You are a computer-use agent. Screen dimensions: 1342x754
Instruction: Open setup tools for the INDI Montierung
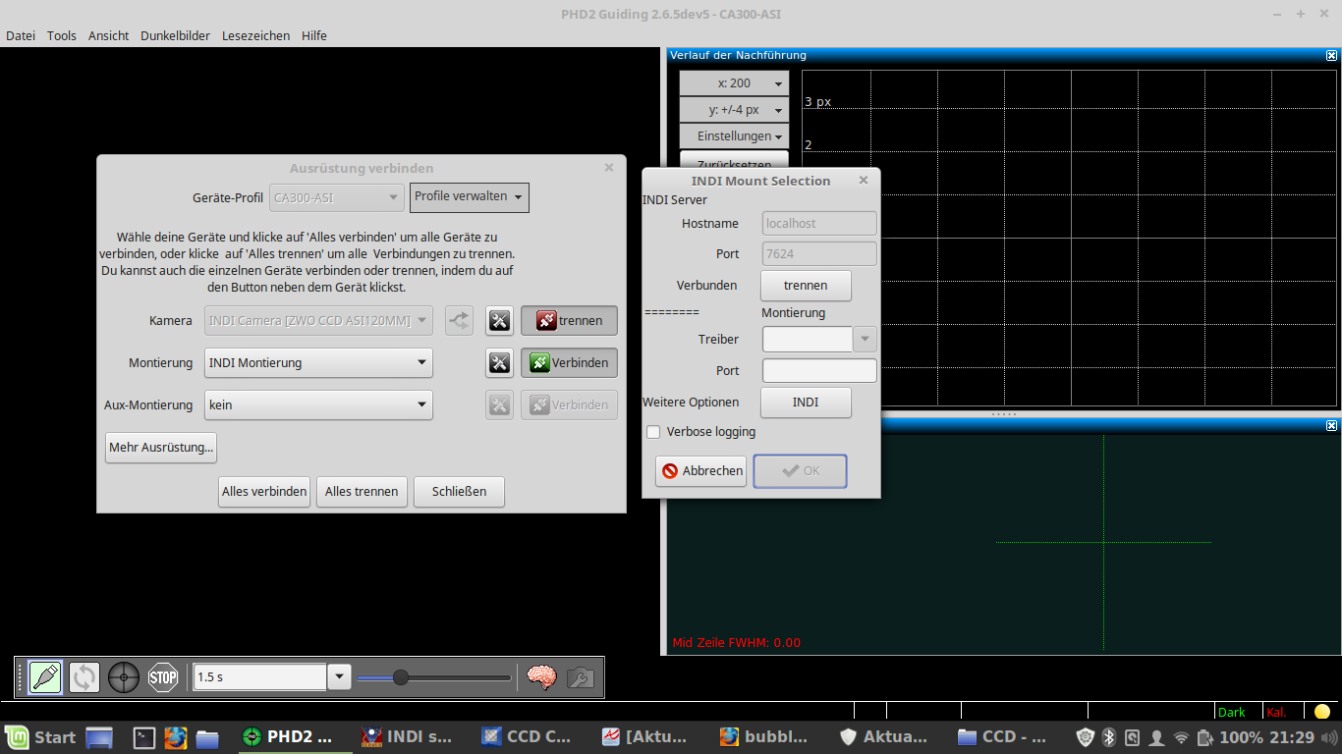(x=498, y=362)
